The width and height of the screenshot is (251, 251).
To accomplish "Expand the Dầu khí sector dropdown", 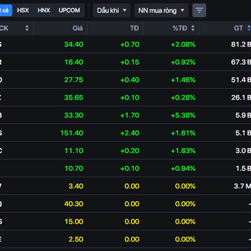I will pos(112,10).
